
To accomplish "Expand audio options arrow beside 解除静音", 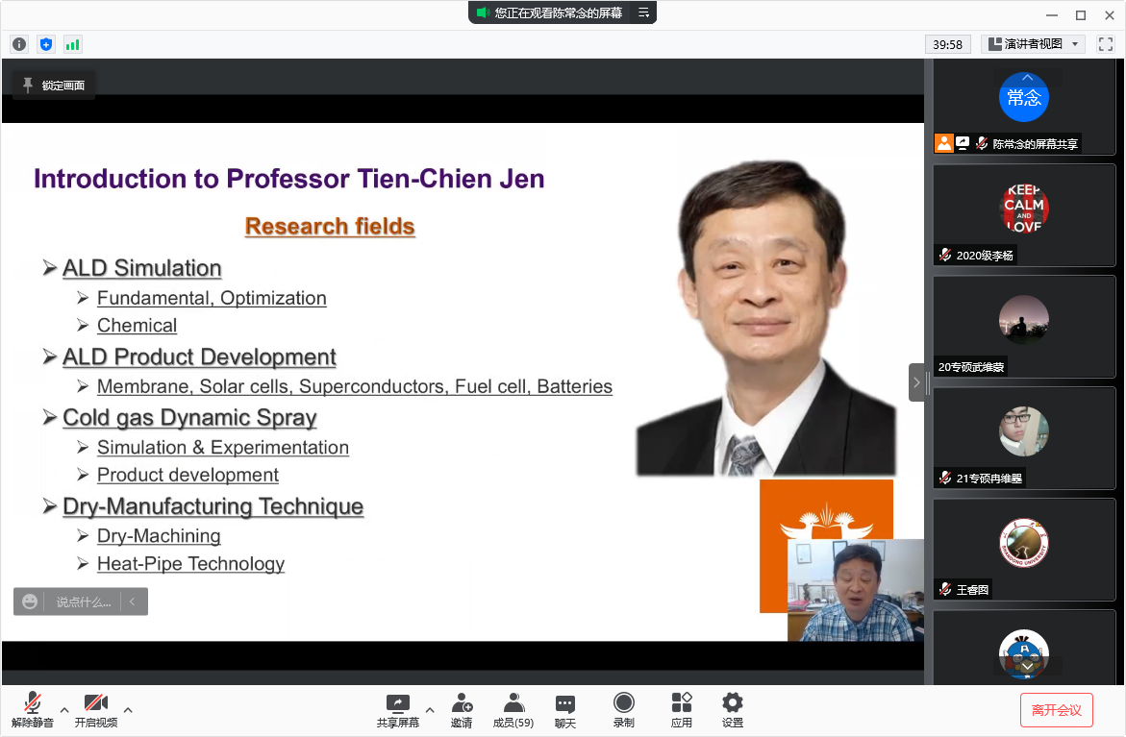I will click(64, 710).
